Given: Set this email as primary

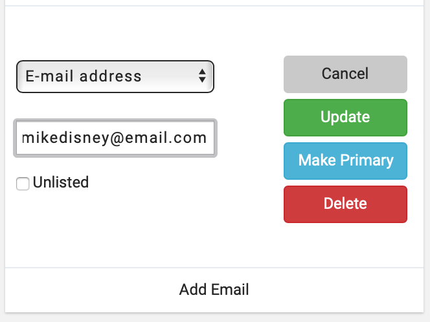Looking at the screenshot, I should 345,160.
